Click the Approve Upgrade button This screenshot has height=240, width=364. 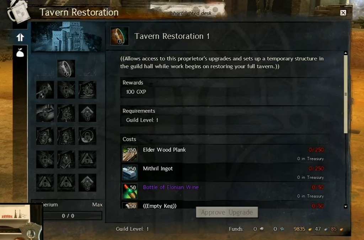[x=227, y=212]
